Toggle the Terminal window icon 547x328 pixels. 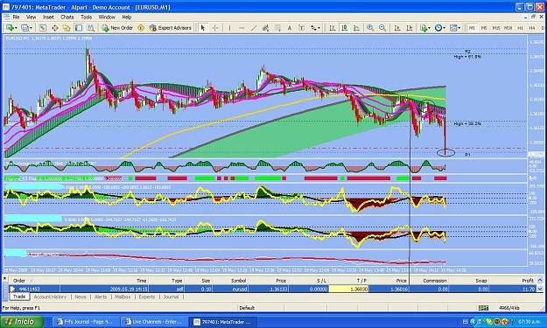pos(79,28)
